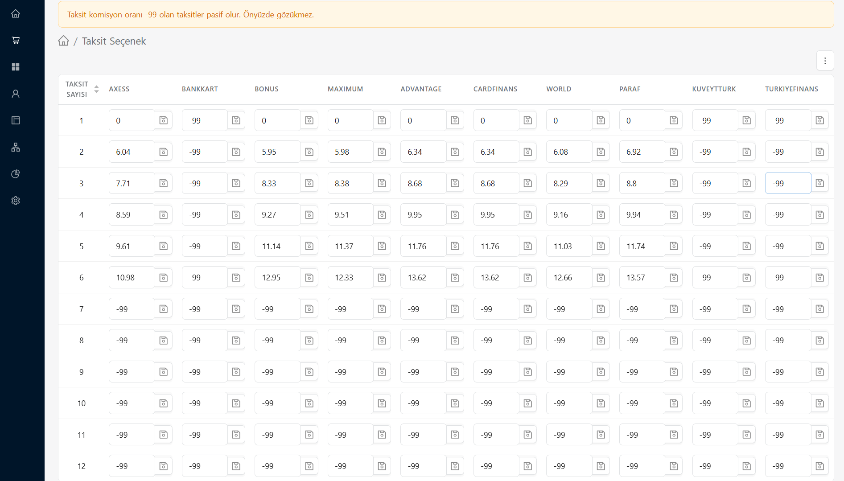Image resolution: width=844 pixels, height=481 pixels.
Task: Open the user profile sidebar icon
Action: tap(16, 94)
